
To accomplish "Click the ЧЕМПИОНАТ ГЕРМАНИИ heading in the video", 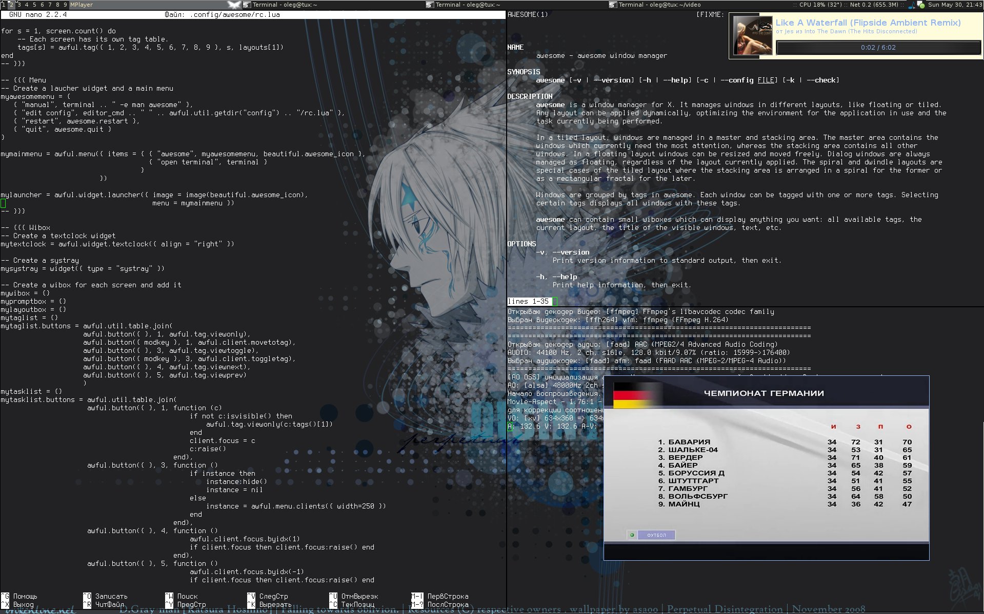I will (x=764, y=393).
